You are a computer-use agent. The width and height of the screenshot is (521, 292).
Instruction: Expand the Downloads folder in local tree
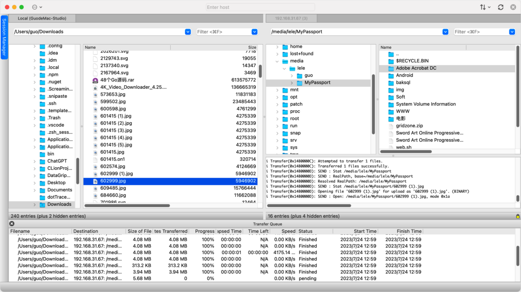pos(35,204)
